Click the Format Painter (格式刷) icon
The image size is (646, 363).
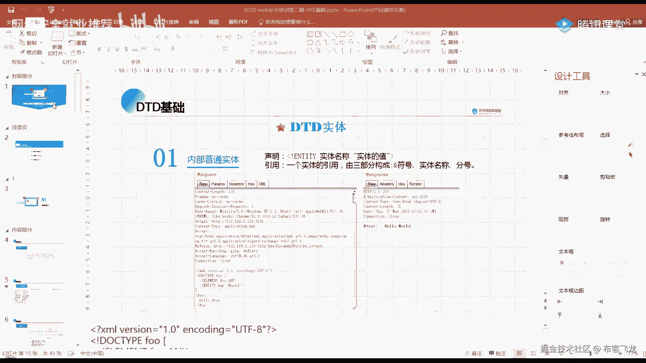(x=23, y=52)
